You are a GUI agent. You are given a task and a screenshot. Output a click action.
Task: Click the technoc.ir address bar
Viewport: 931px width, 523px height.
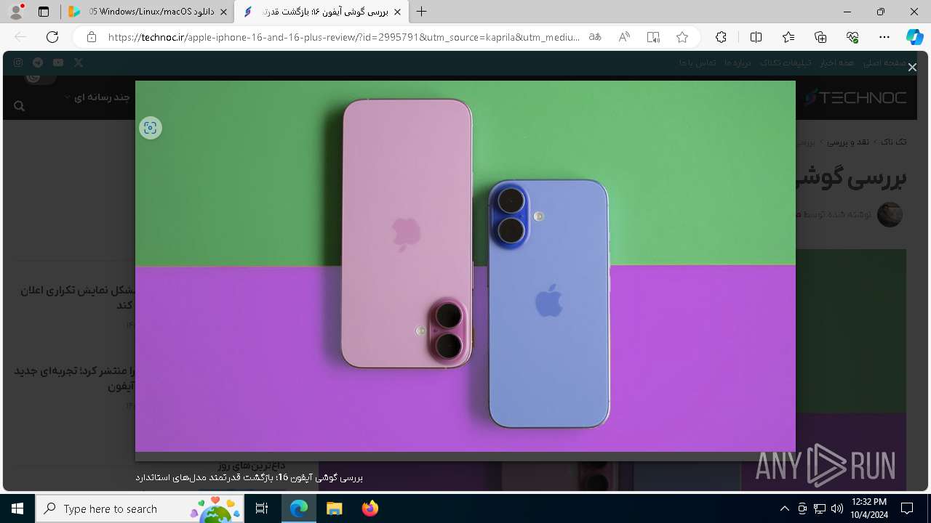pyautogui.click(x=343, y=37)
